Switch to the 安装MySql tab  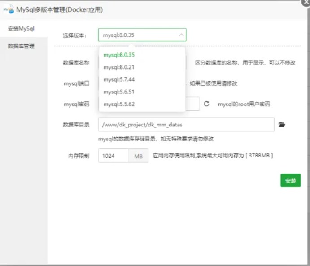[21, 29]
